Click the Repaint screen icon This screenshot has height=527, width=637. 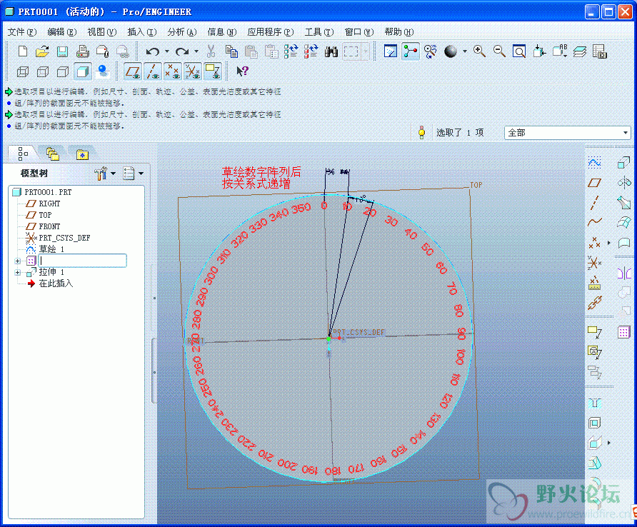(391, 51)
